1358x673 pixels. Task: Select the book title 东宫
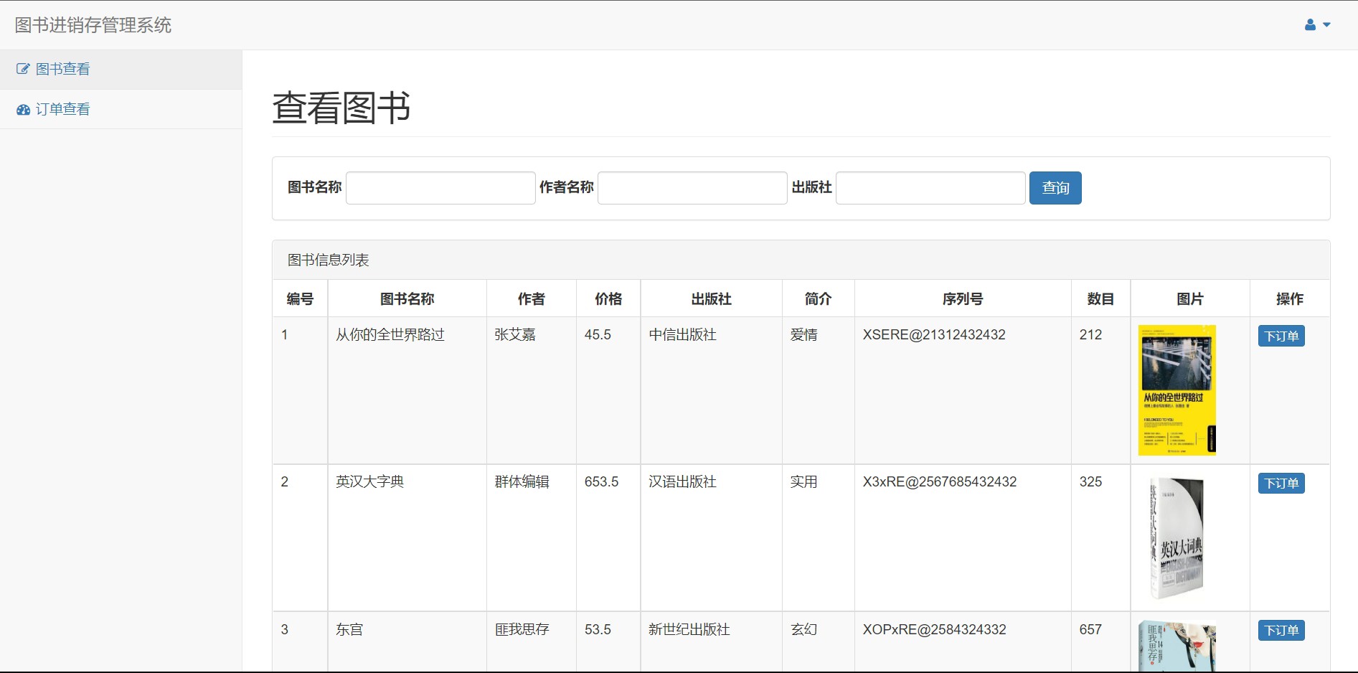click(349, 629)
